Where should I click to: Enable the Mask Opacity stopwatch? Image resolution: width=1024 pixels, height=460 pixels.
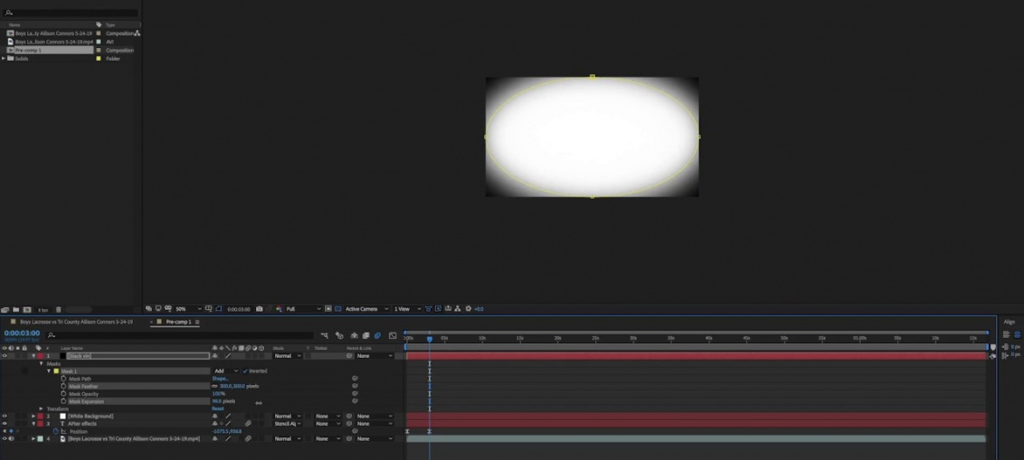click(63, 393)
